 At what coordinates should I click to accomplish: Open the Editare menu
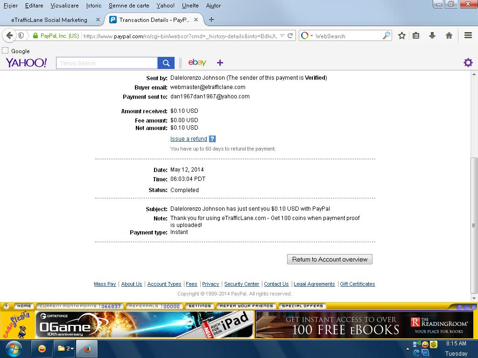[x=34, y=6]
